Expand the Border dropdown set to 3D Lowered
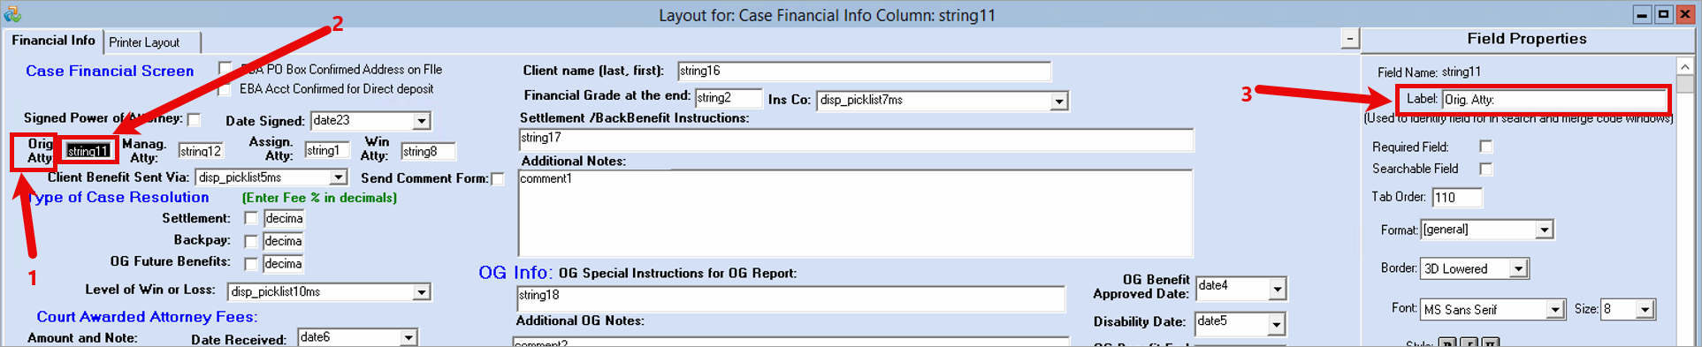The height and width of the screenshot is (347, 1702). (1474, 268)
